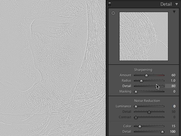This screenshot has width=181, height=136.
Task: Adjust the Color Detail slider handle
Action: 162,132
